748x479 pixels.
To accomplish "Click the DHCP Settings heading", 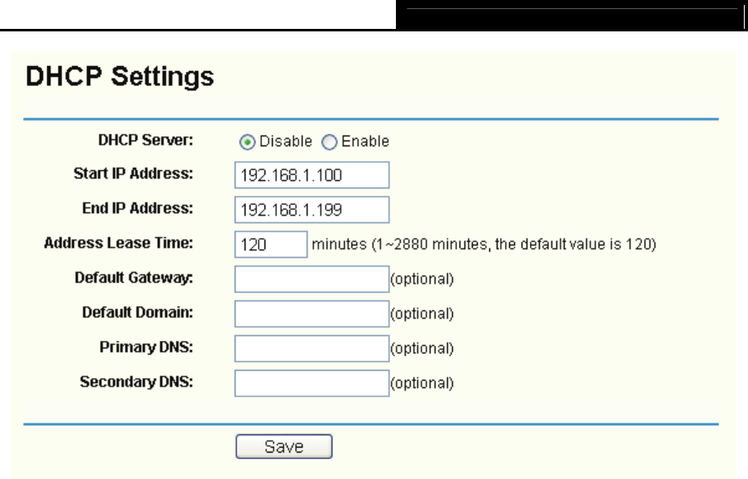I will pyautogui.click(x=120, y=76).
